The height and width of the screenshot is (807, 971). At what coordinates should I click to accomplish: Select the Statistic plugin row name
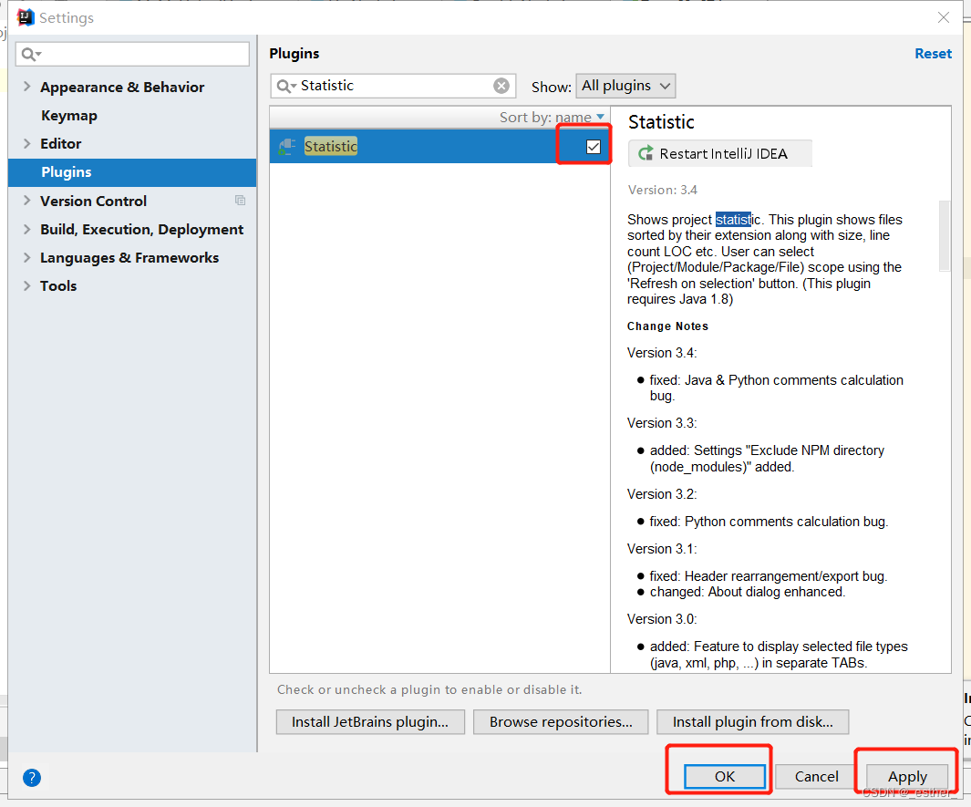(331, 147)
